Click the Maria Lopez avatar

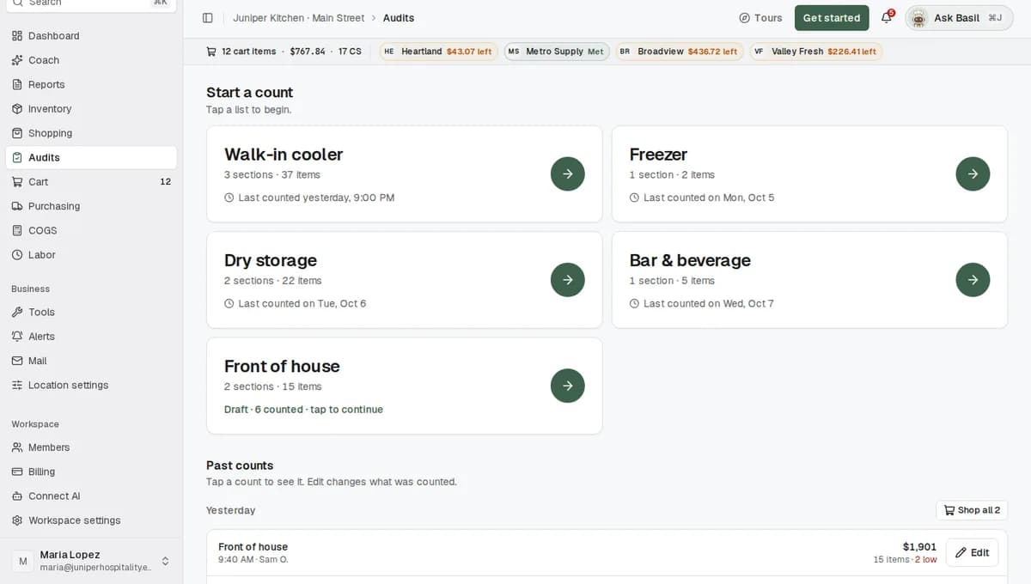22,561
